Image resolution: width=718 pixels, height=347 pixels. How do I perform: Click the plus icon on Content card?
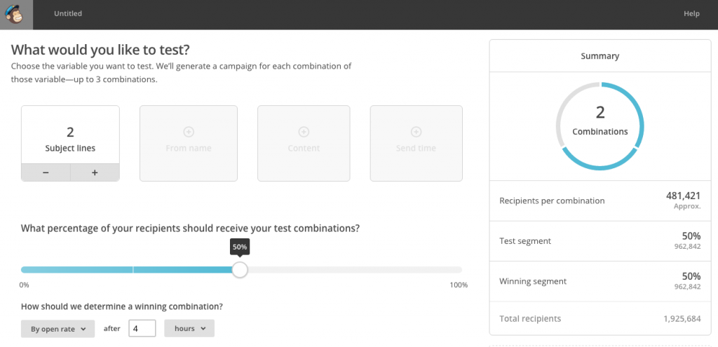(304, 132)
